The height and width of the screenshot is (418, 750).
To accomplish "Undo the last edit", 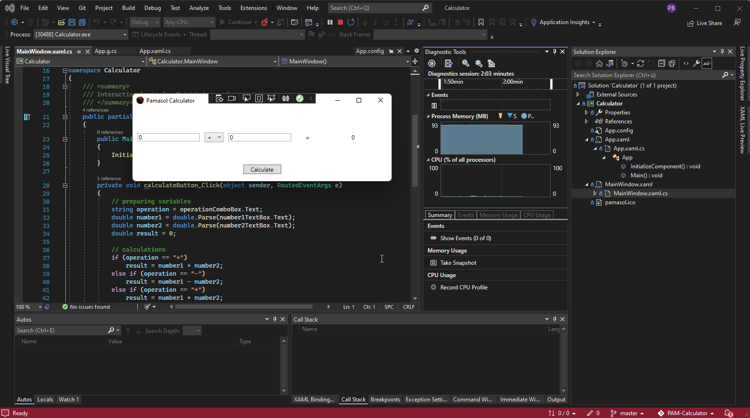I will pyautogui.click(x=97, y=22).
